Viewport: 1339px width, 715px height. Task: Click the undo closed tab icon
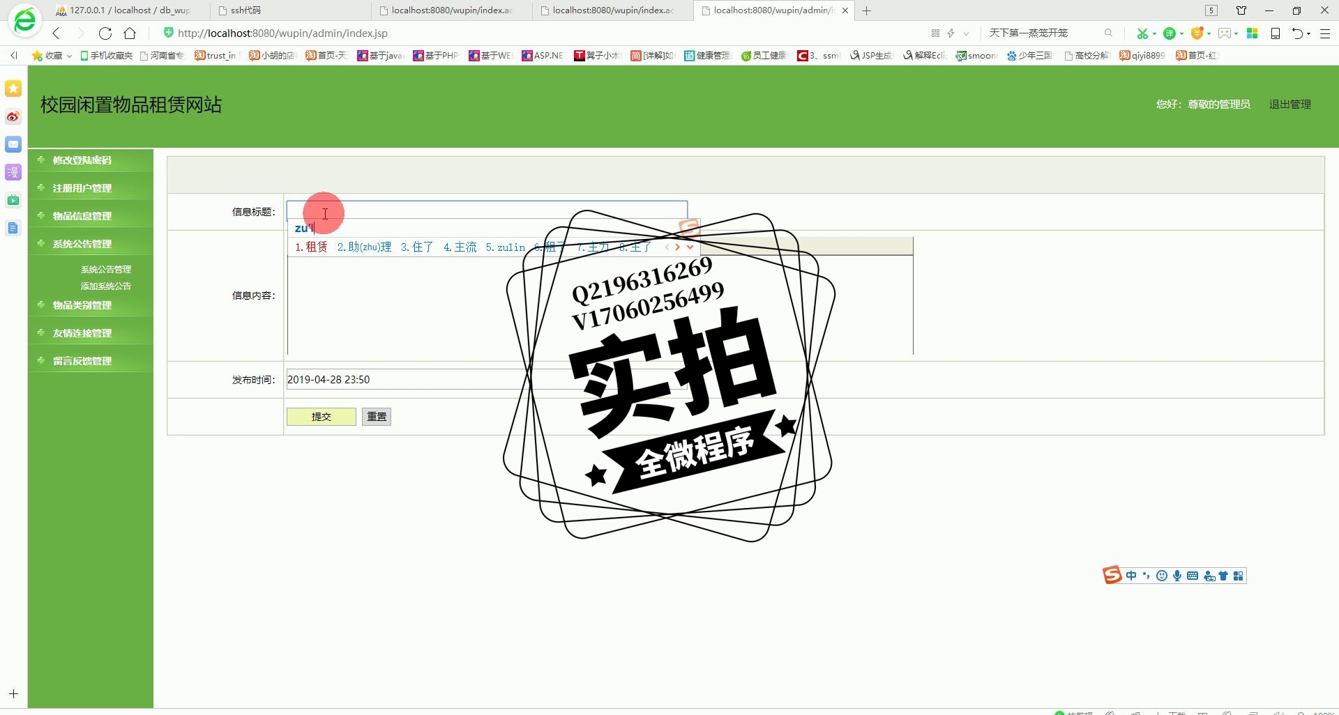pyautogui.click(x=1297, y=33)
